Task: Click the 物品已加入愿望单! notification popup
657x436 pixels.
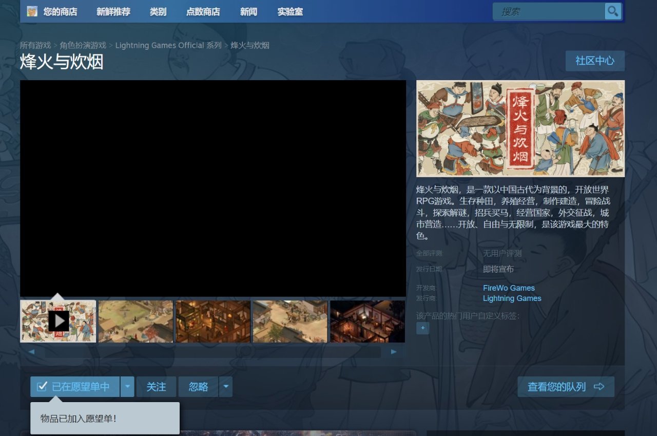Action: point(105,418)
